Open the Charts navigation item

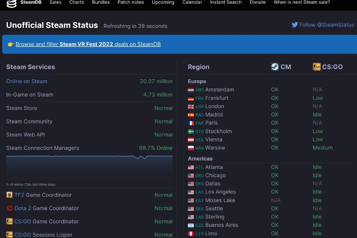tap(77, 2)
